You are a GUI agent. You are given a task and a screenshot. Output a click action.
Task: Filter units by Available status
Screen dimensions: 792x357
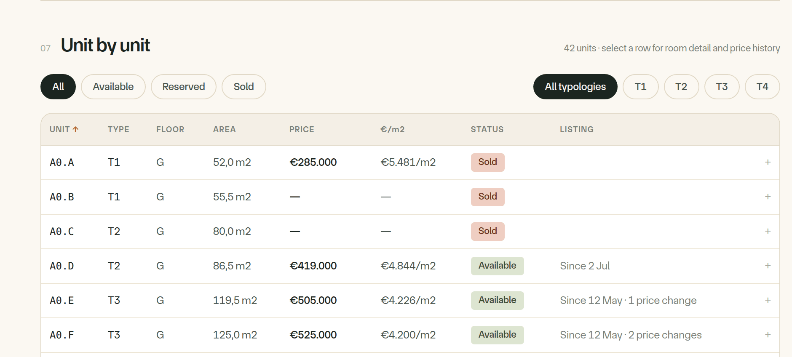point(113,87)
